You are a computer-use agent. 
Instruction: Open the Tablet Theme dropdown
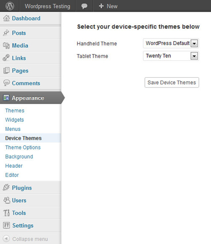click(x=171, y=56)
